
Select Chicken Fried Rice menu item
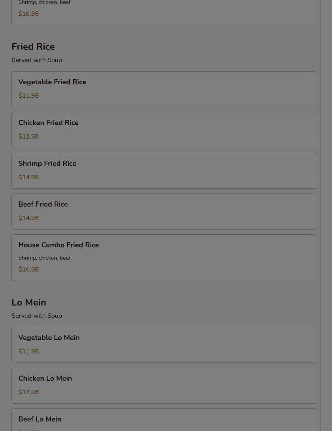(164, 129)
